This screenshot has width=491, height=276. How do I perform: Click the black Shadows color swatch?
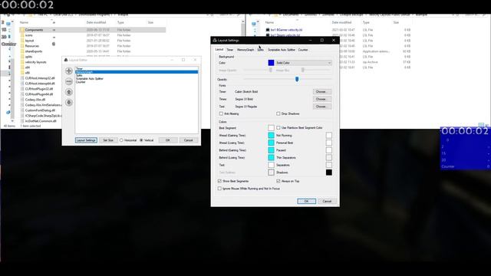click(x=329, y=172)
